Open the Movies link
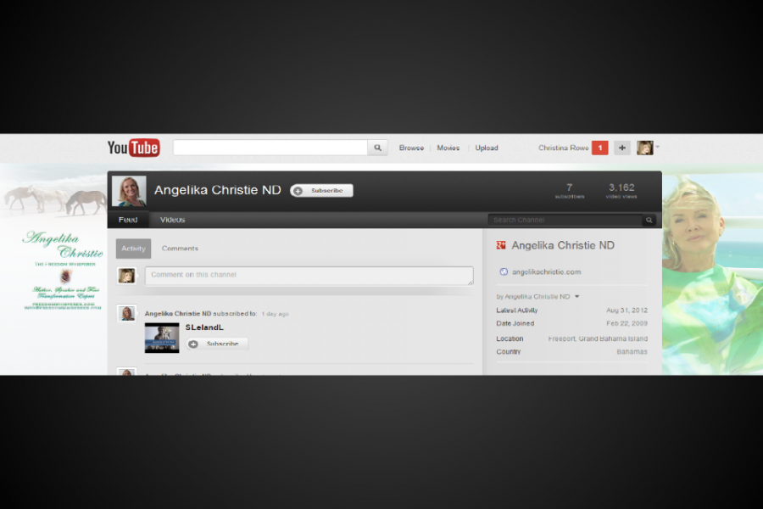763x509 pixels. coord(448,148)
